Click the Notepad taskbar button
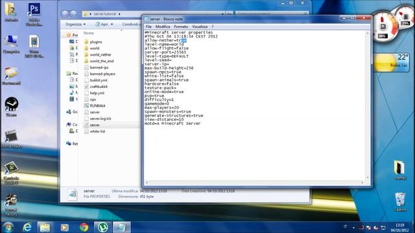 pos(121,227)
